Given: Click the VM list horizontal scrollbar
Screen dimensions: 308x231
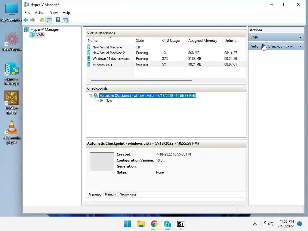Looking at the screenshot, I should click(x=141, y=80).
